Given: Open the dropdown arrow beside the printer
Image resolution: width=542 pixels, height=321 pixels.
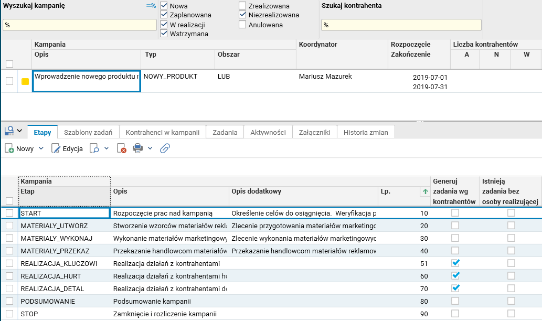Looking at the screenshot, I should click(x=150, y=149).
